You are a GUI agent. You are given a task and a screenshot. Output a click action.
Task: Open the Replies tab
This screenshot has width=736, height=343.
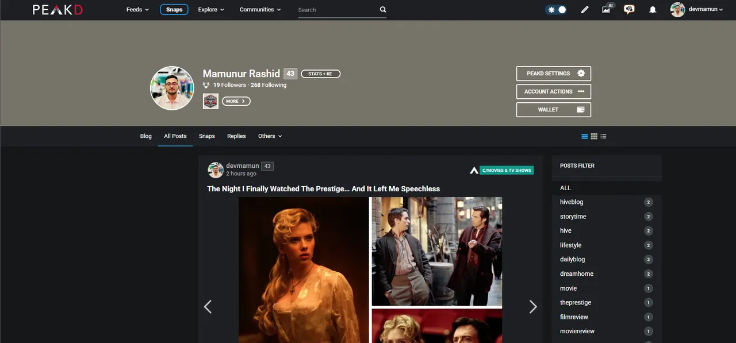coord(236,136)
